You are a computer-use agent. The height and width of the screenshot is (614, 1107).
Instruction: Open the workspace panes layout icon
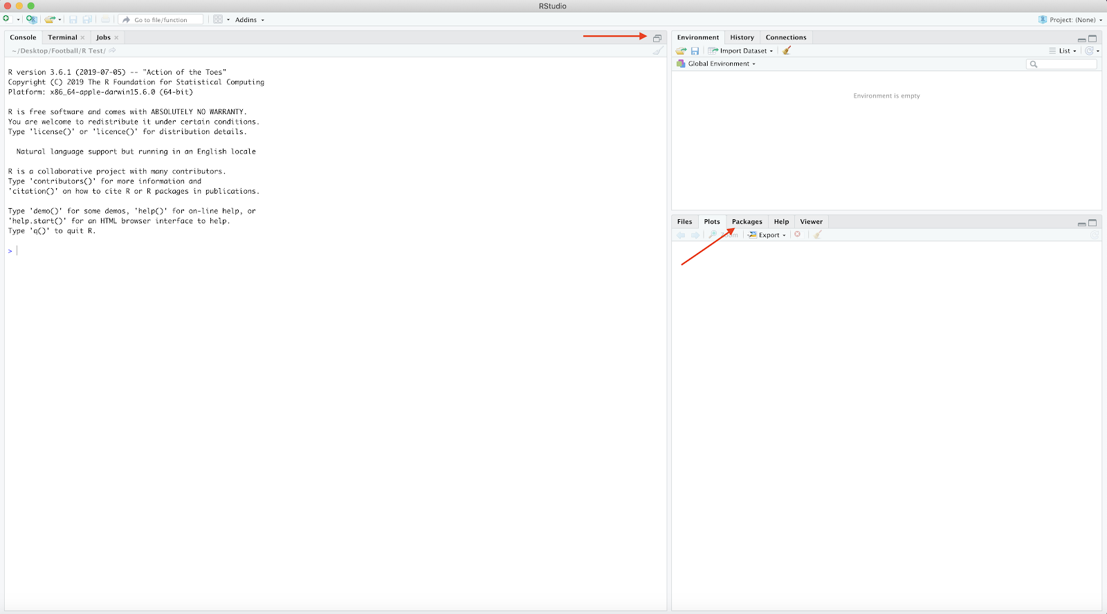point(218,19)
